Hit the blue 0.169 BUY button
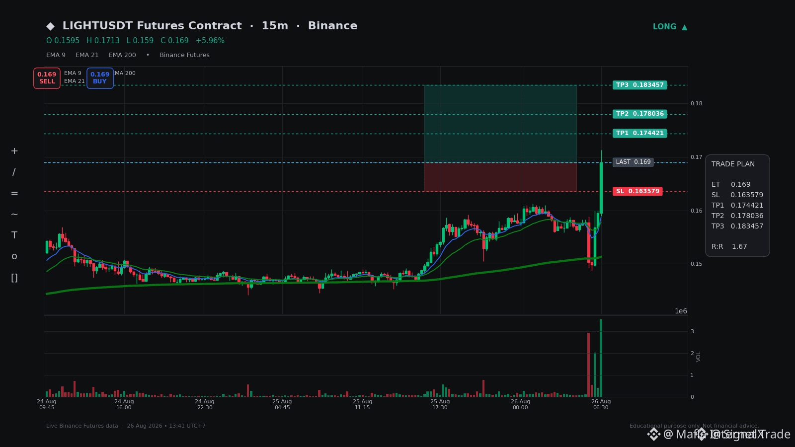 pyautogui.click(x=100, y=78)
